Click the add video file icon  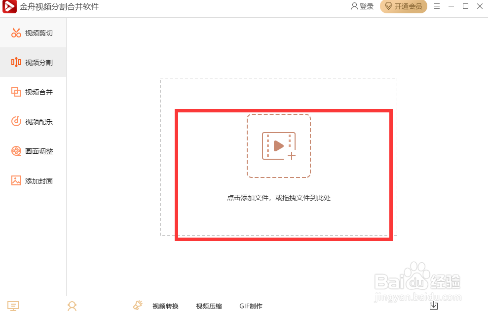[279, 146]
